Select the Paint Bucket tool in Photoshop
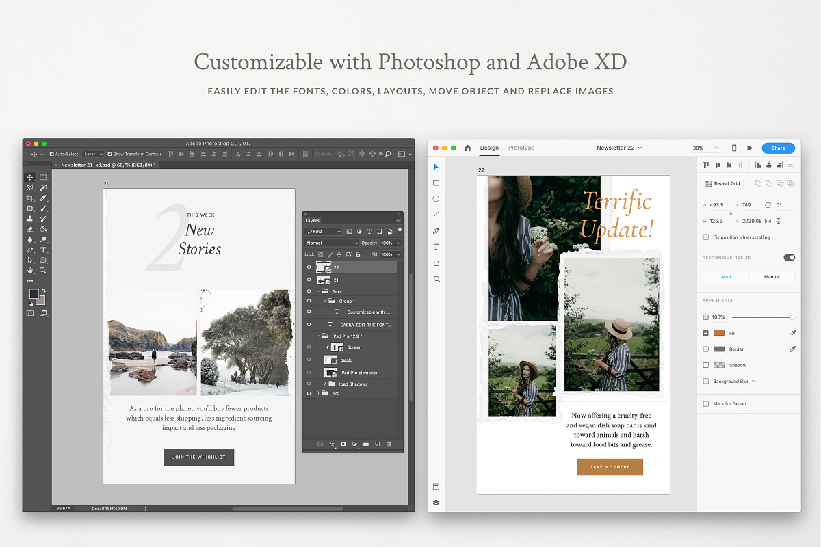821x547 pixels. tap(43, 229)
